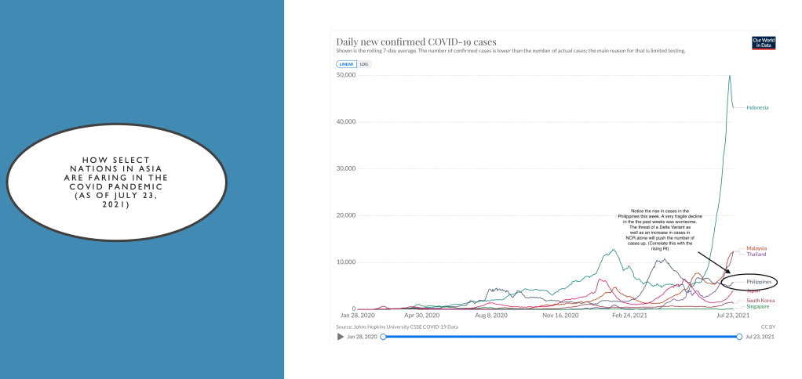Select the South Korea legend label

[x=760, y=301]
